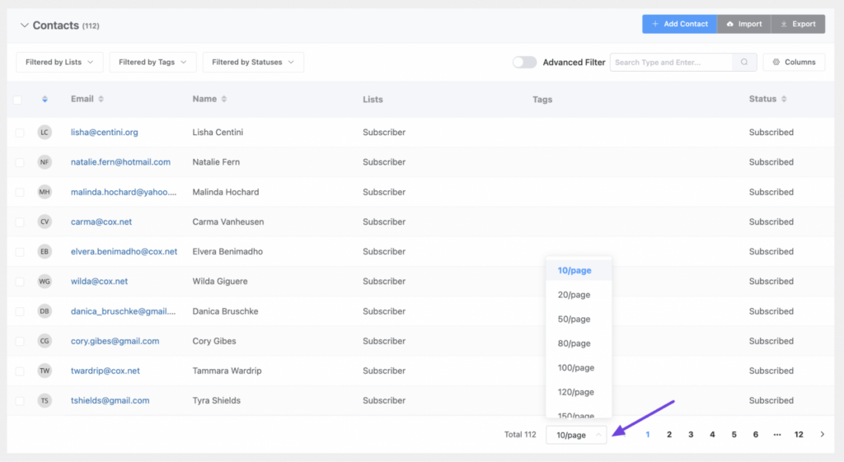Go to next page with right arrow
The image size is (844, 462).
click(x=822, y=435)
